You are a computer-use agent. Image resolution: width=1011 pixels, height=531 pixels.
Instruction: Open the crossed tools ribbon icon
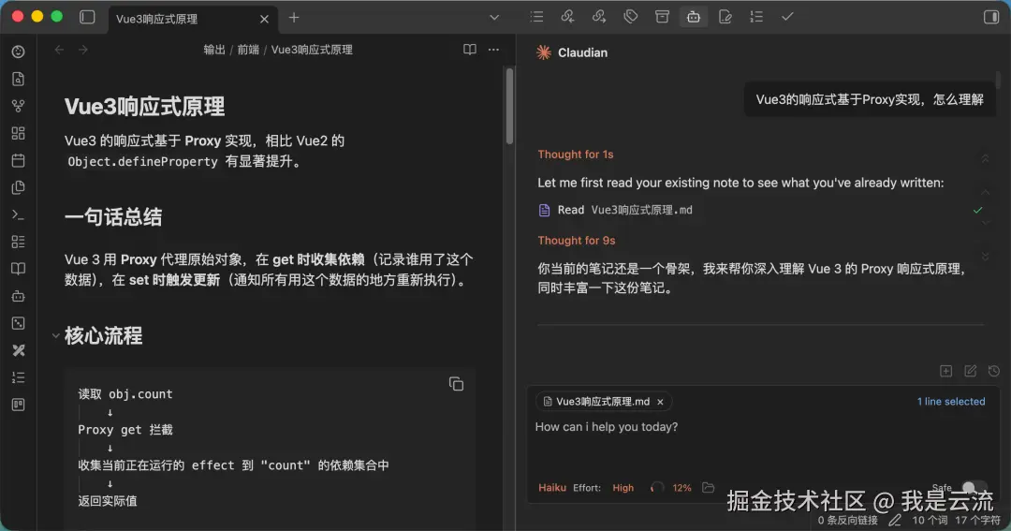(x=18, y=350)
